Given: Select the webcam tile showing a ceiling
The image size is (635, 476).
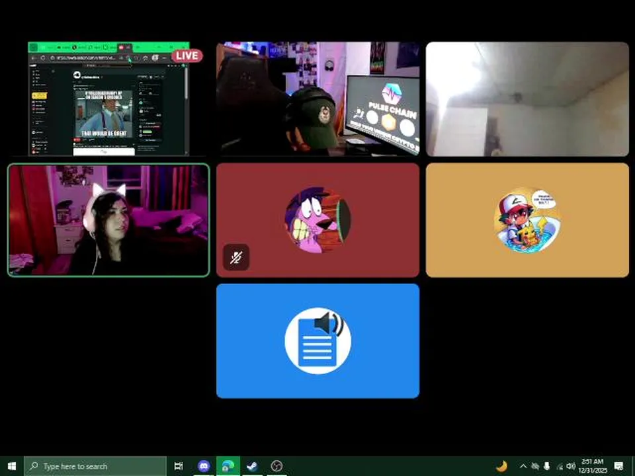Looking at the screenshot, I should click(x=527, y=99).
